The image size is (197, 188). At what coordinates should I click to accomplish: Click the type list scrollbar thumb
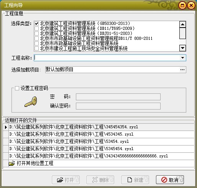182,33
